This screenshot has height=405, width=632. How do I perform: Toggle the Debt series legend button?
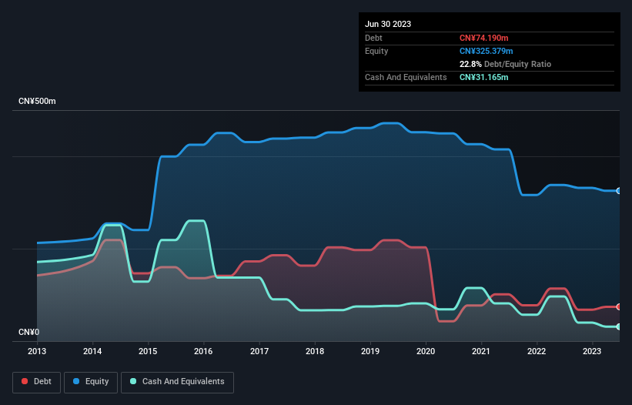[x=37, y=382]
